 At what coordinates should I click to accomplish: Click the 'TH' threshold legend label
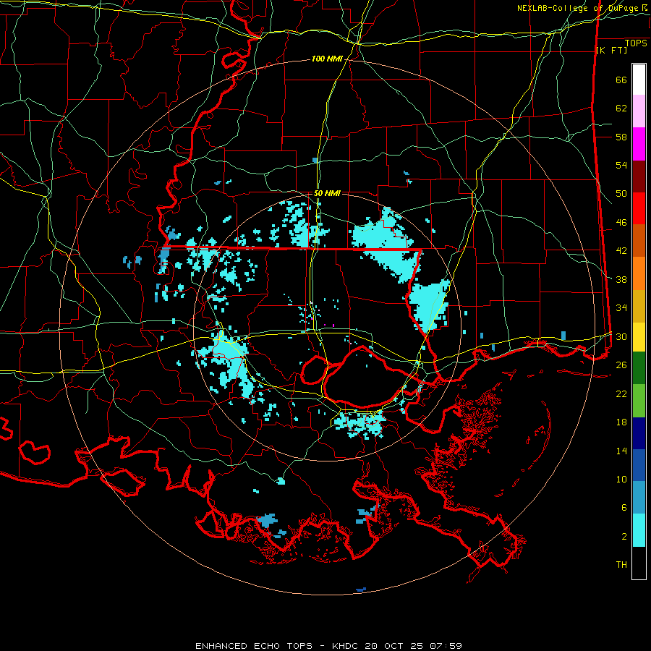pos(621,565)
